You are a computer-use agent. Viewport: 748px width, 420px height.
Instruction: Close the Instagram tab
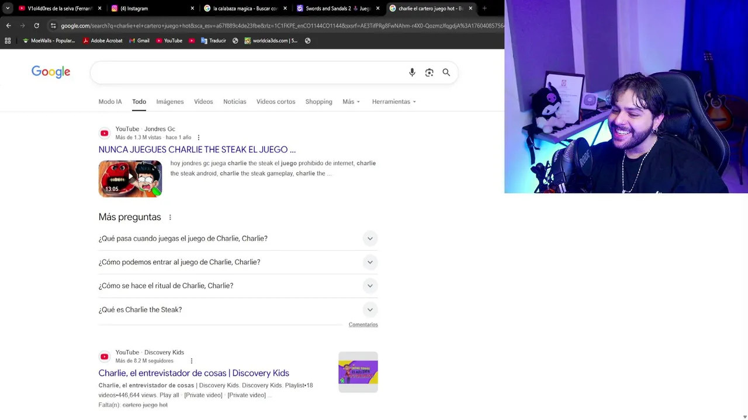pos(192,8)
